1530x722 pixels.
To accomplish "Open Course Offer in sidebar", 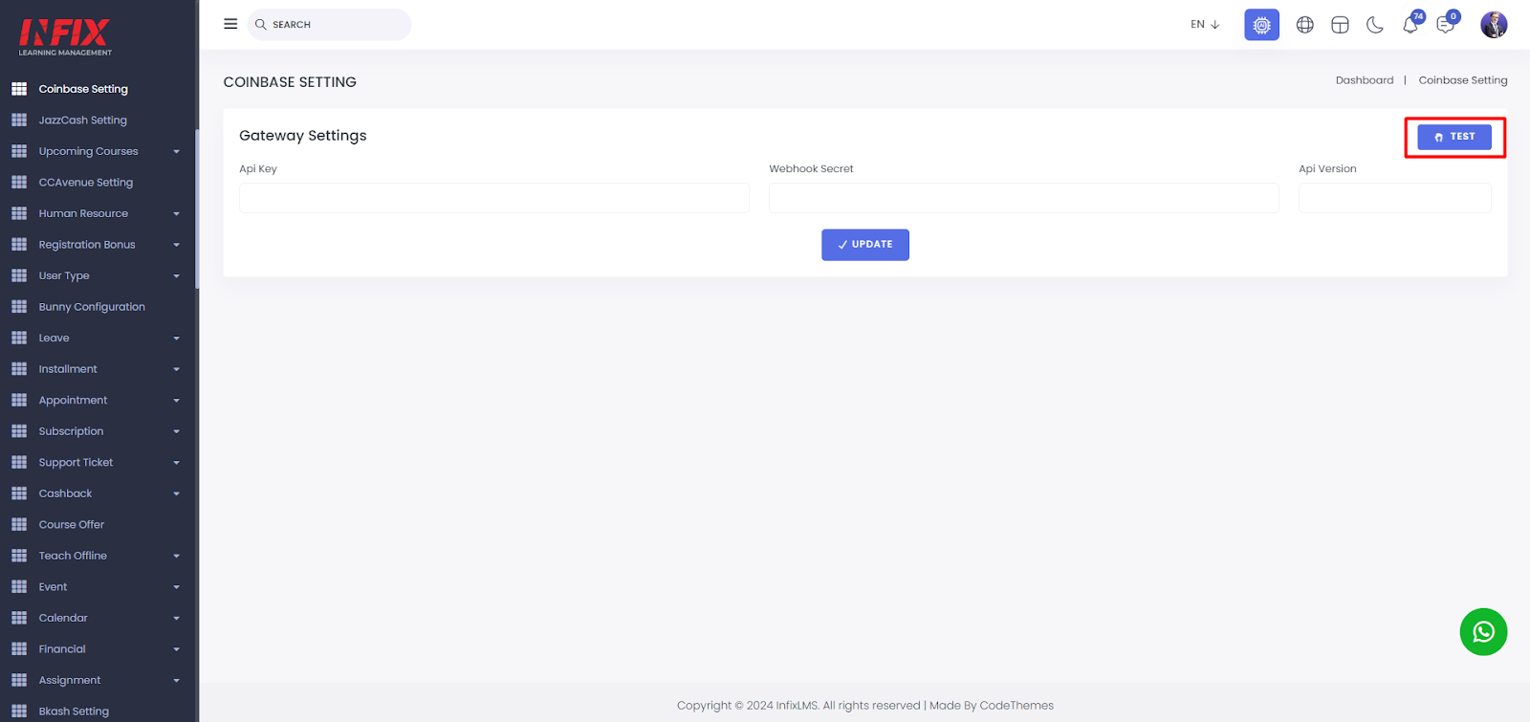I will click(72, 525).
